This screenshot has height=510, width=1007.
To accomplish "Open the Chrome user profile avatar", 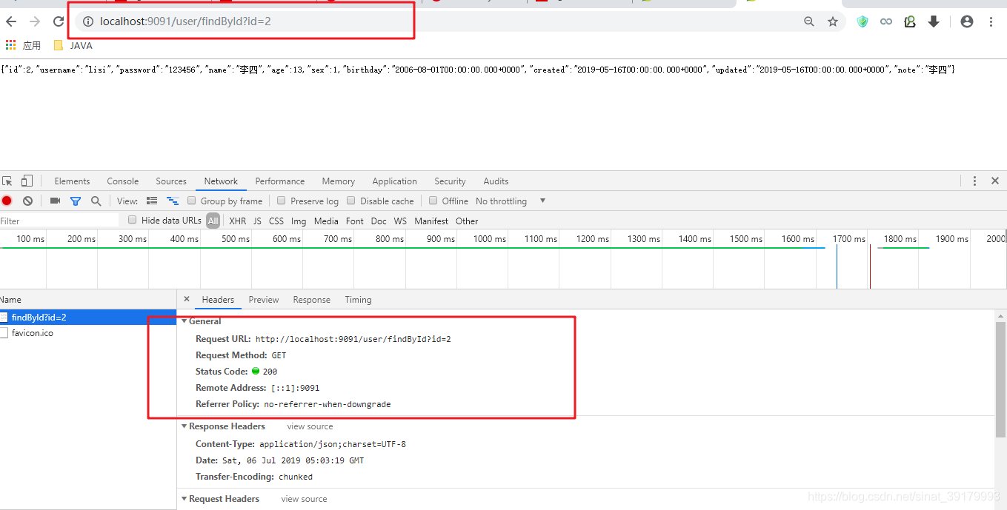I will tap(967, 21).
